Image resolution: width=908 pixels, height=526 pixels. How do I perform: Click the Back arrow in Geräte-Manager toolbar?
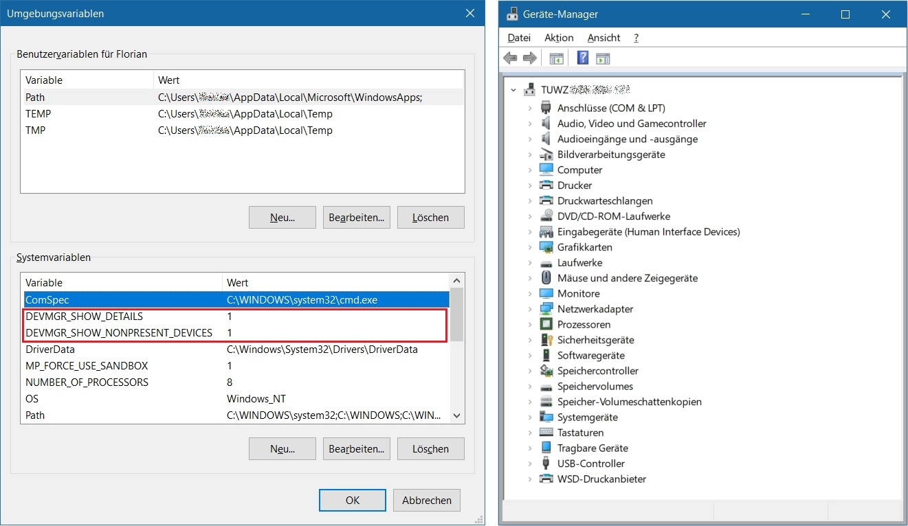click(x=510, y=58)
